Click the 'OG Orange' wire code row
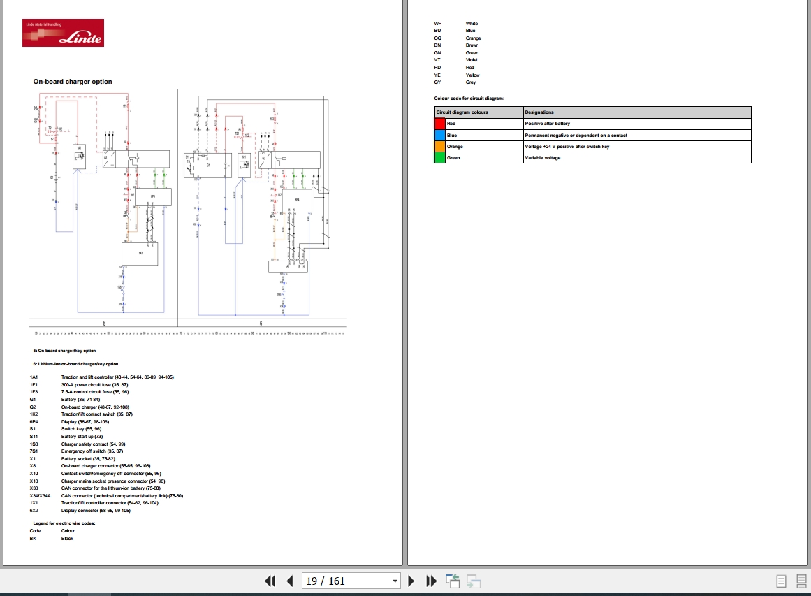Viewport: 811px width, 596px height. (x=458, y=38)
